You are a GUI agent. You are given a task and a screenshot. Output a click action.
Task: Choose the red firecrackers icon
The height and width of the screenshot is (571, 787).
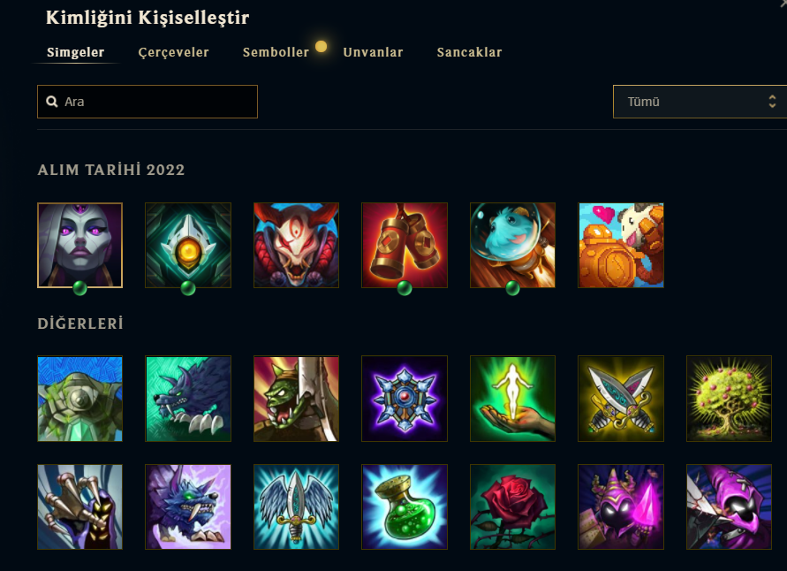click(404, 245)
